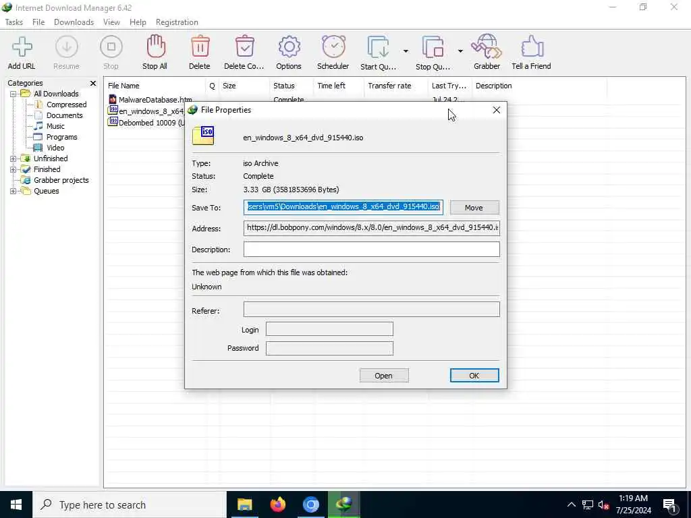
Task: Select the Video category
Action: click(x=55, y=148)
